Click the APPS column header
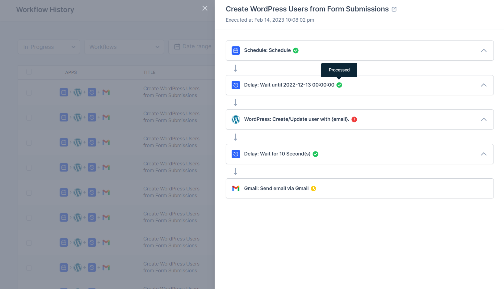Image resolution: width=504 pixels, height=289 pixels. [x=71, y=72]
